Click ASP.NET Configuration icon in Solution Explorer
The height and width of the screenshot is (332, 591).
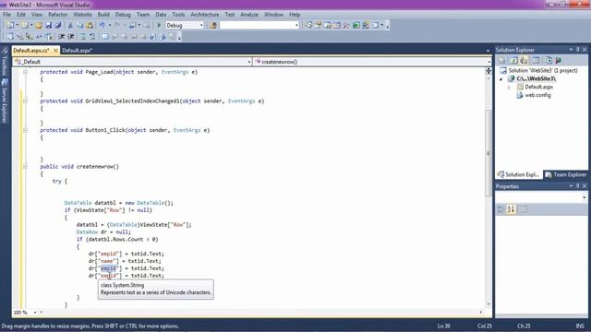pyautogui.click(x=559, y=60)
